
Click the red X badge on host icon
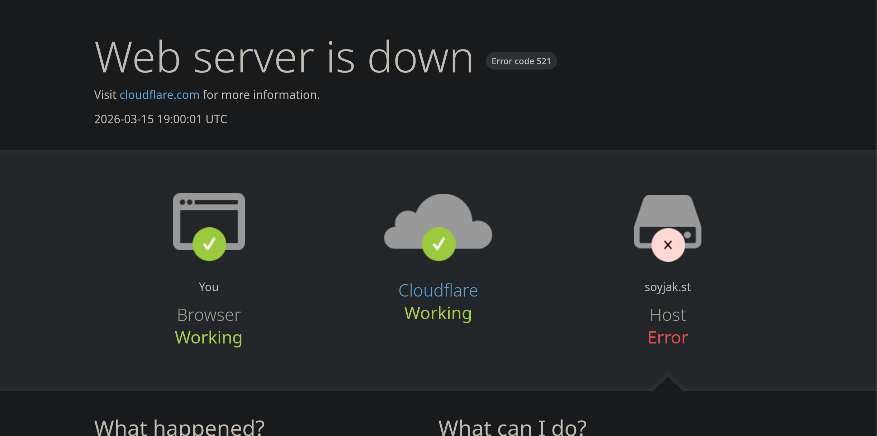tap(668, 245)
